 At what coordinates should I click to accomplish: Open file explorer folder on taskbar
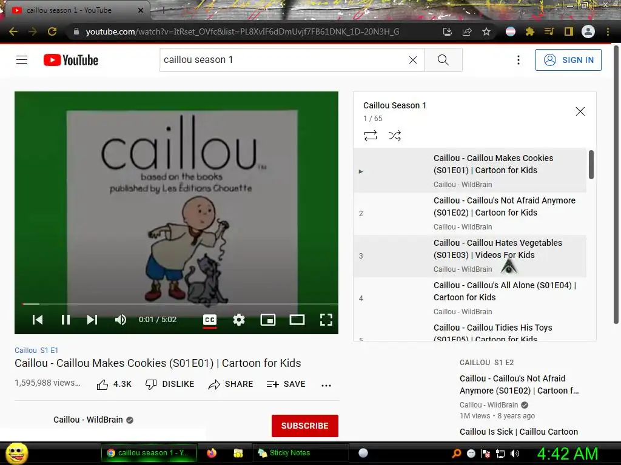[x=238, y=453]
